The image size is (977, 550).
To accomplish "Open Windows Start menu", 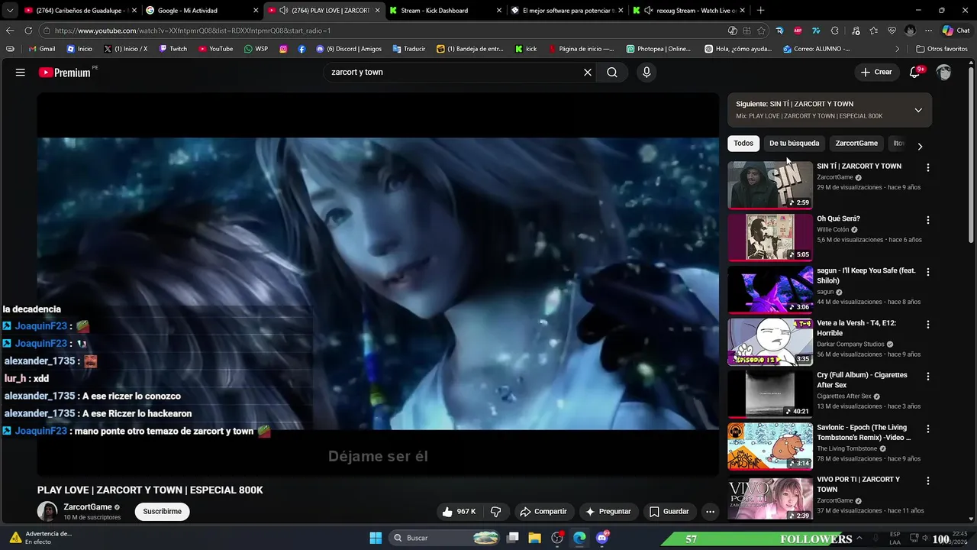I will click(376, 538).
